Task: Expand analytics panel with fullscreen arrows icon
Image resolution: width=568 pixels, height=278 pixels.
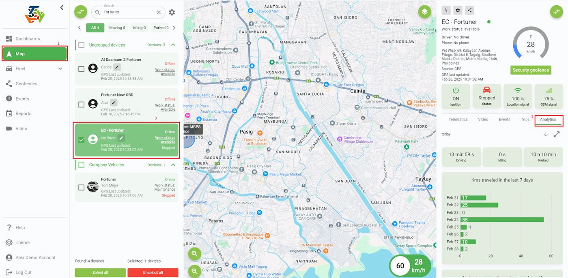Action: (557, 134)
